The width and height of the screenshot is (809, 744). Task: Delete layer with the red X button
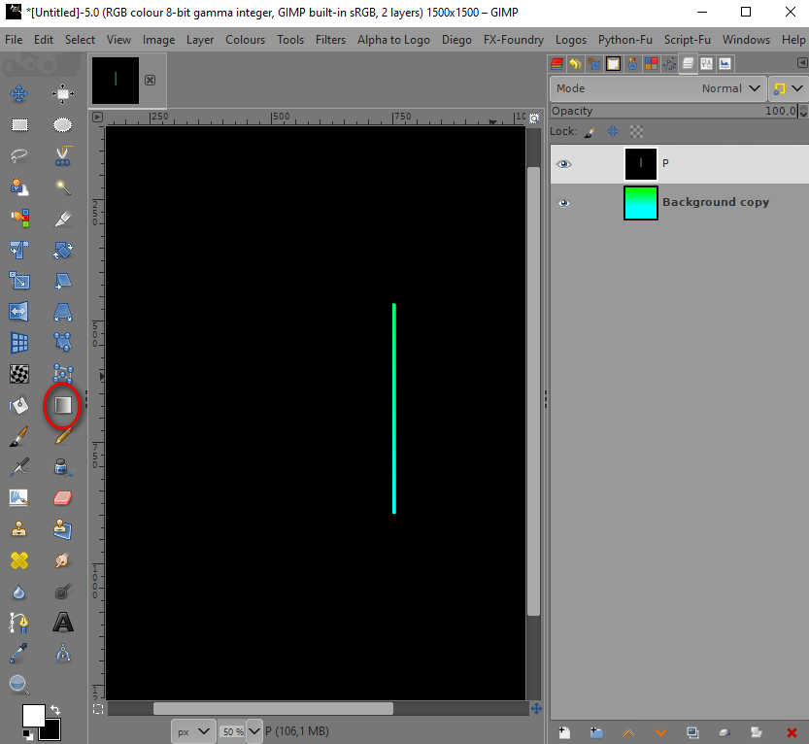click(792, 732)
